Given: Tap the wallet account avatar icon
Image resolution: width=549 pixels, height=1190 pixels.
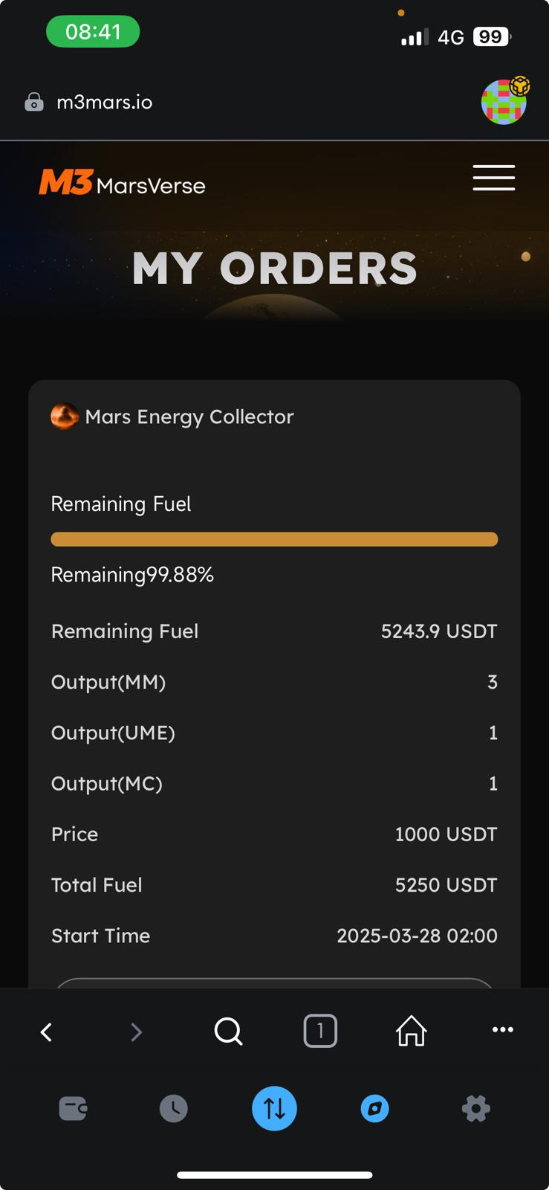Looking at the screenshot, I should (x=504, y=101).
